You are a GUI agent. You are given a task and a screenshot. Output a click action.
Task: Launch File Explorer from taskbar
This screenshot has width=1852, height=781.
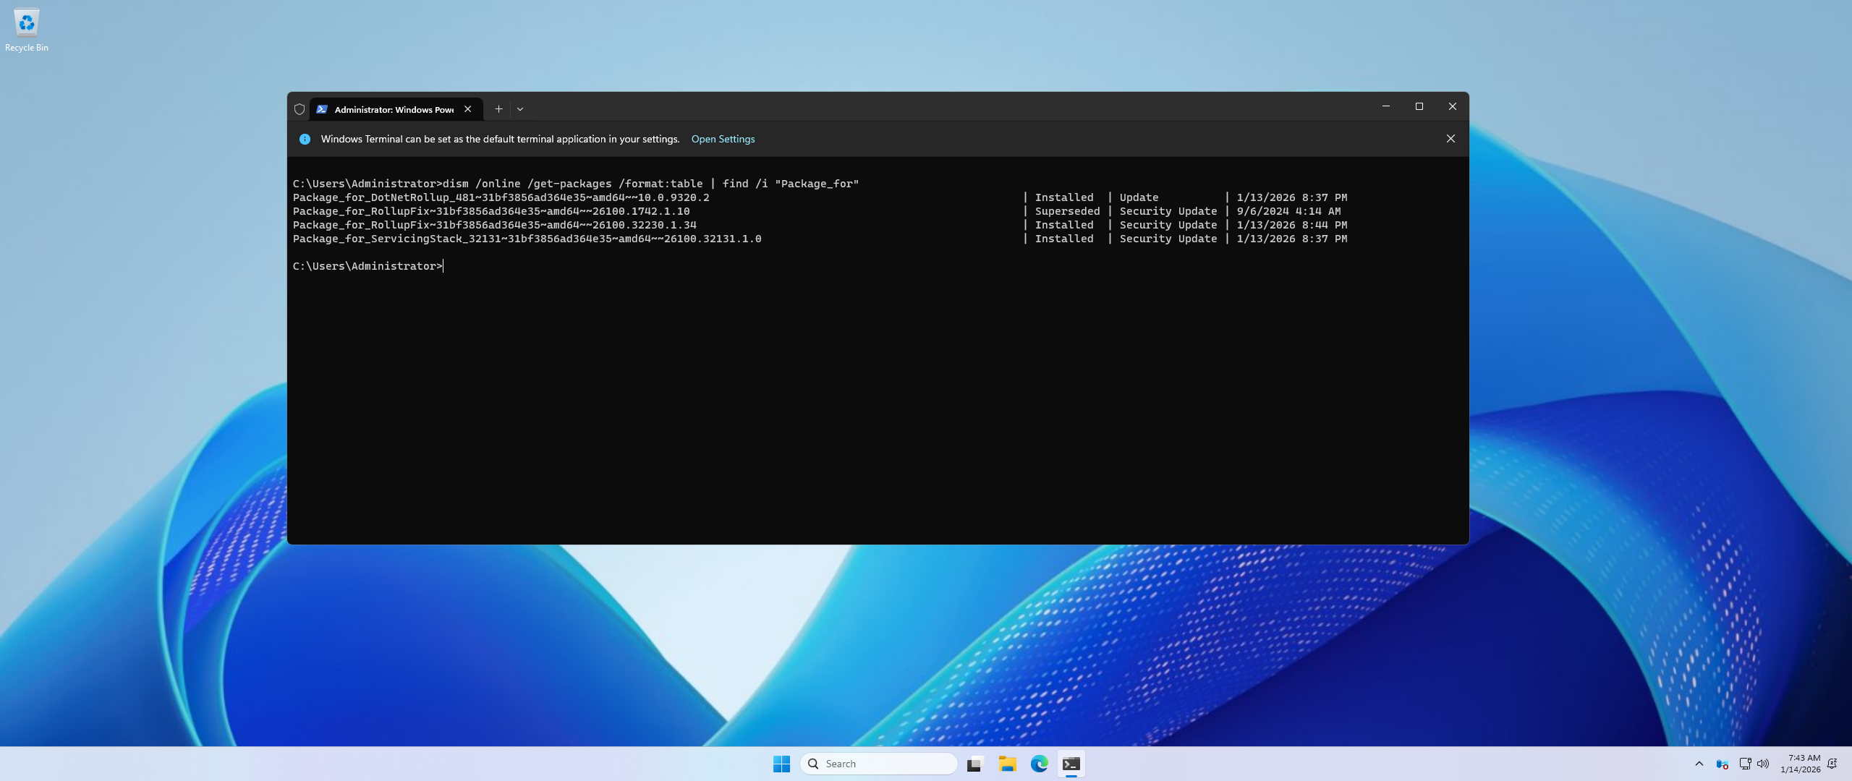click(1008, 764)
